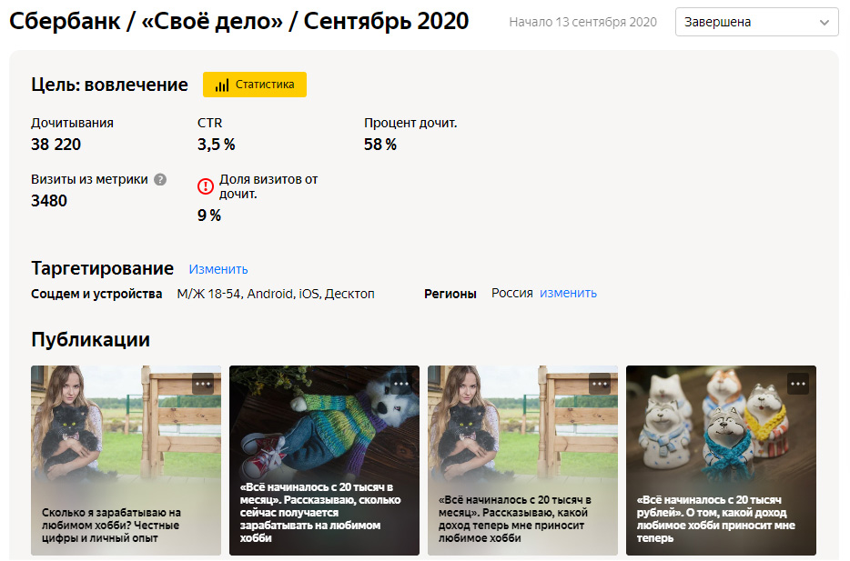Click the 'Публикации' section heading

coord(90,339)
